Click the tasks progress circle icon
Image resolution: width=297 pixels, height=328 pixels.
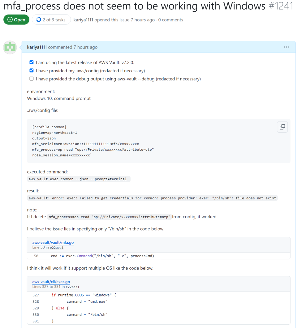click(39, 19)
